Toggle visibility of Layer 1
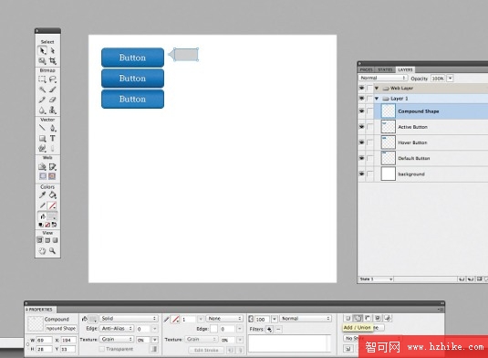Screen dimensions: 488x358 point(361,99)
